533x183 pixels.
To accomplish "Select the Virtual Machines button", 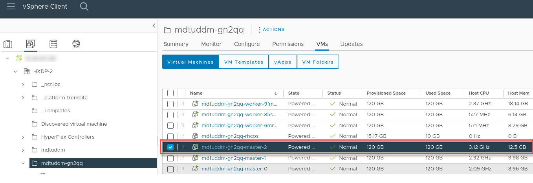I will click(190, 62).
